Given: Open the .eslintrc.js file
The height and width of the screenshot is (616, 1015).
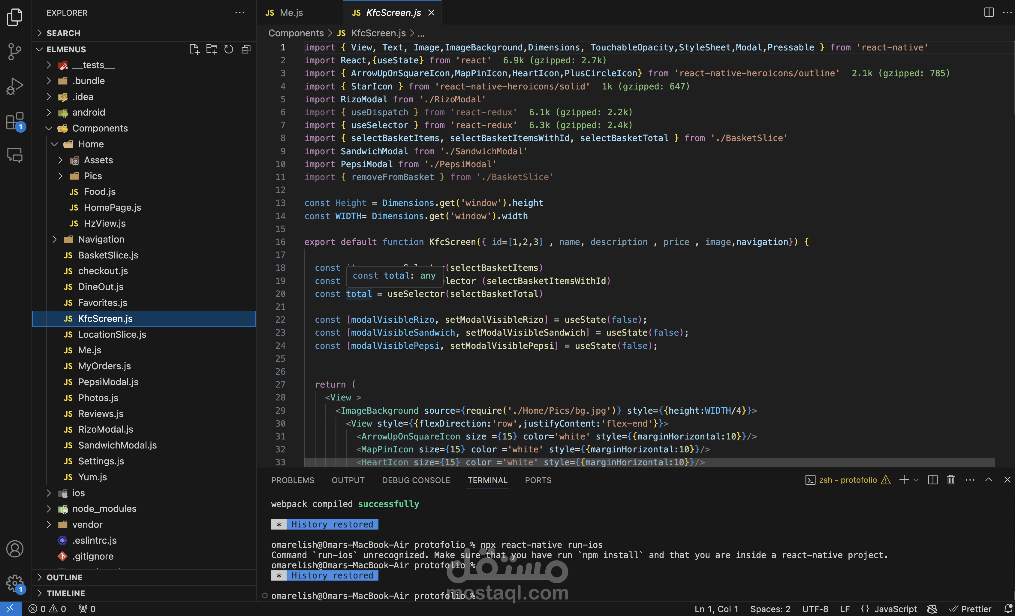Looking at the screenshot, I should point(144,540).
